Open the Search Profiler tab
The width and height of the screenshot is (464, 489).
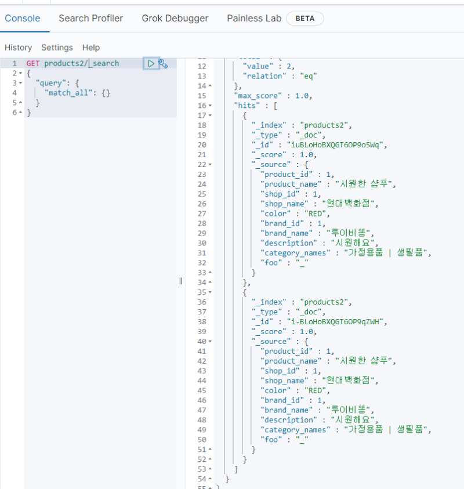click(x=90, y=18)
